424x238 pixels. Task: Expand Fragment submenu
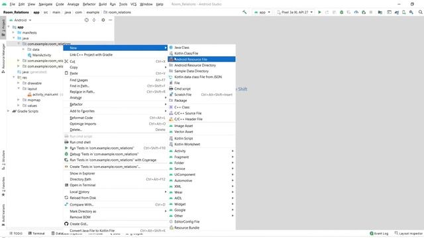coord(201,157)
